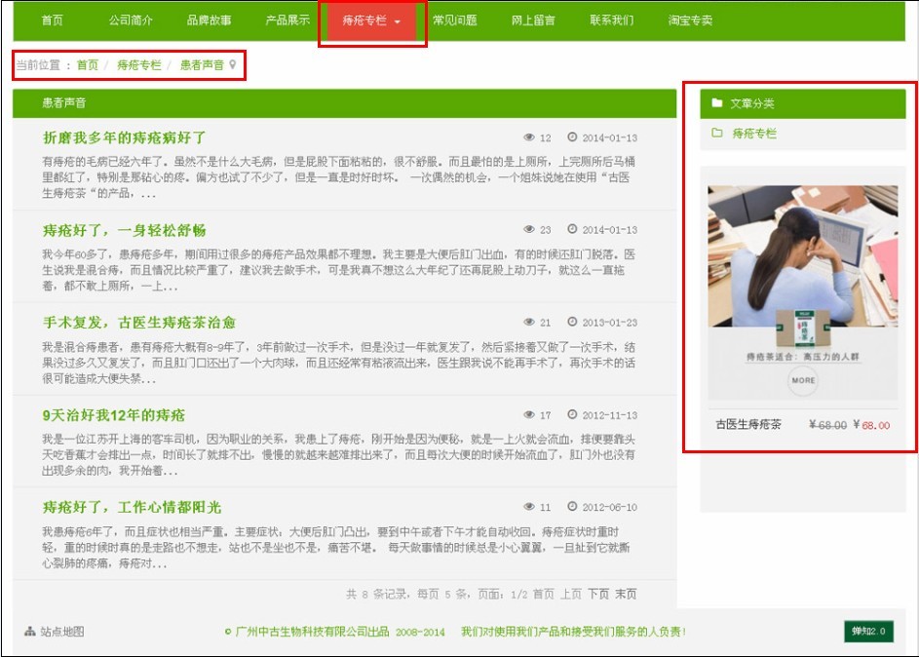Open 产品展示 in the navigation bar
The width and height of the screenshot is (919, 657).
pos(287,20)
